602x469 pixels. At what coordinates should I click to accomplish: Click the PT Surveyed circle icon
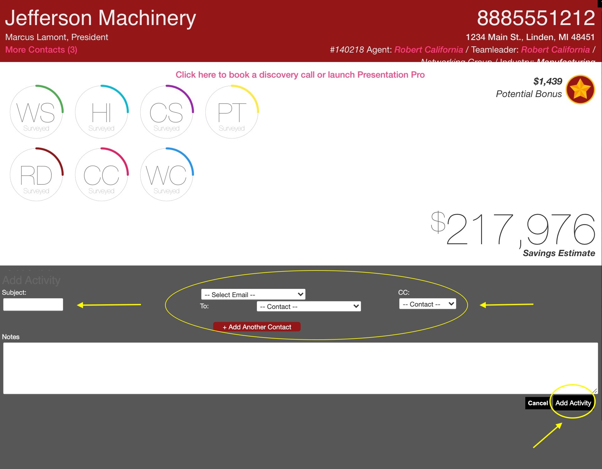coord(232,112)
